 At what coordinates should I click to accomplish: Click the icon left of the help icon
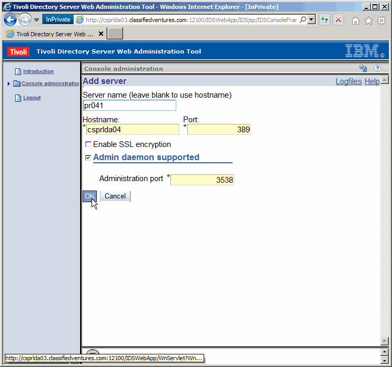tap(363, 68)
